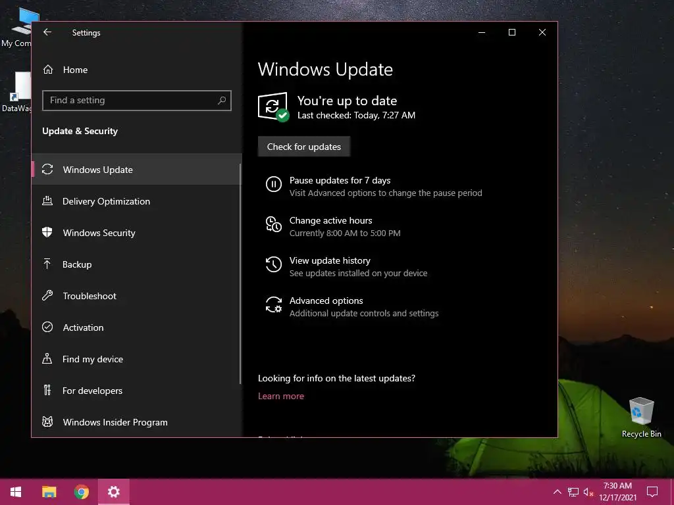Select the Windows Update sync icon
This screenshot has width=674, height=505.
click(x=47, y=169)
